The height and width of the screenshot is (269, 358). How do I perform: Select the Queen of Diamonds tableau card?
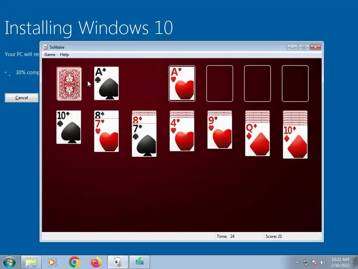tap(257, 139)
